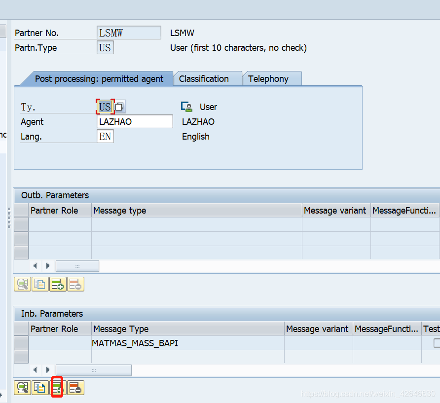This screenshot has width=440, height=403.
Task: Click the Agent field LAZHAO
Action: click(135, 121)
